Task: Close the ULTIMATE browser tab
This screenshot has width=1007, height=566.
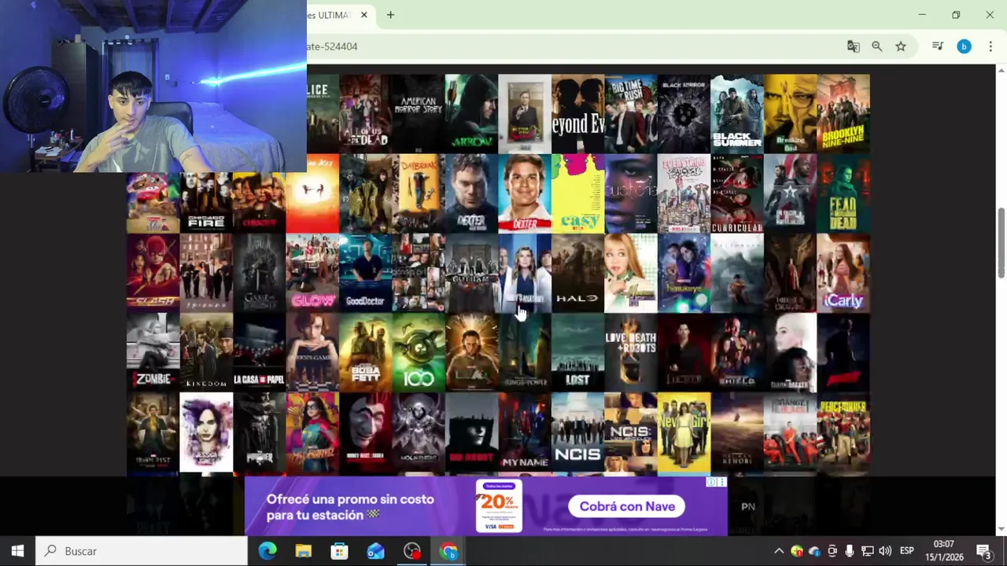Action: click(363, 15)
